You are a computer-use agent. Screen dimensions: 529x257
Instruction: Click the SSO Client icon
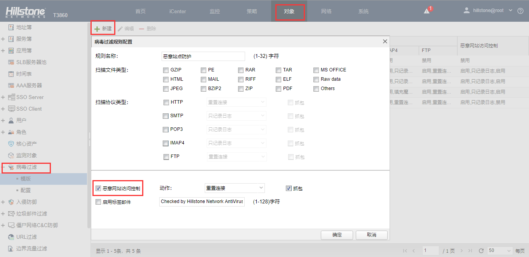[x=11, y=109]
